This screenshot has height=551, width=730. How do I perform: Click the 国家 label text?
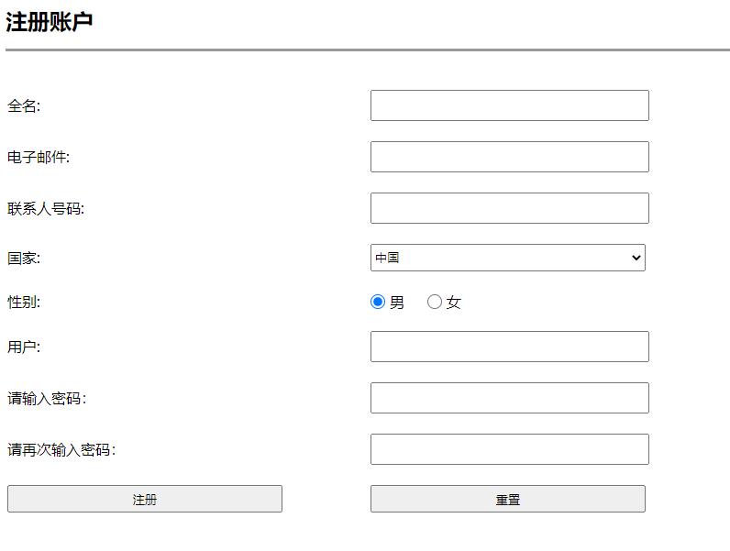click(x=24, y=259)
